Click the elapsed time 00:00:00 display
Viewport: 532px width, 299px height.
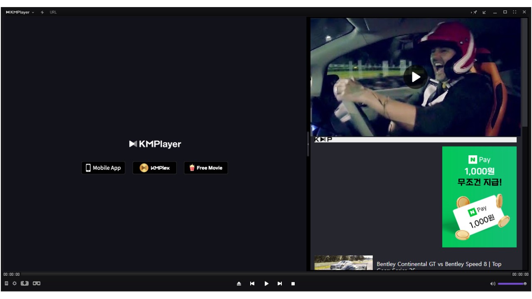point(12,274)
